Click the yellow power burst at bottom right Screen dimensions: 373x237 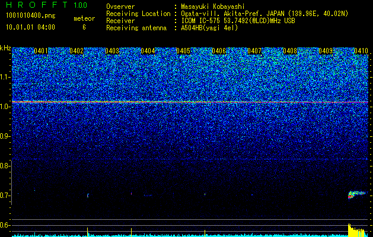(356, 230)
